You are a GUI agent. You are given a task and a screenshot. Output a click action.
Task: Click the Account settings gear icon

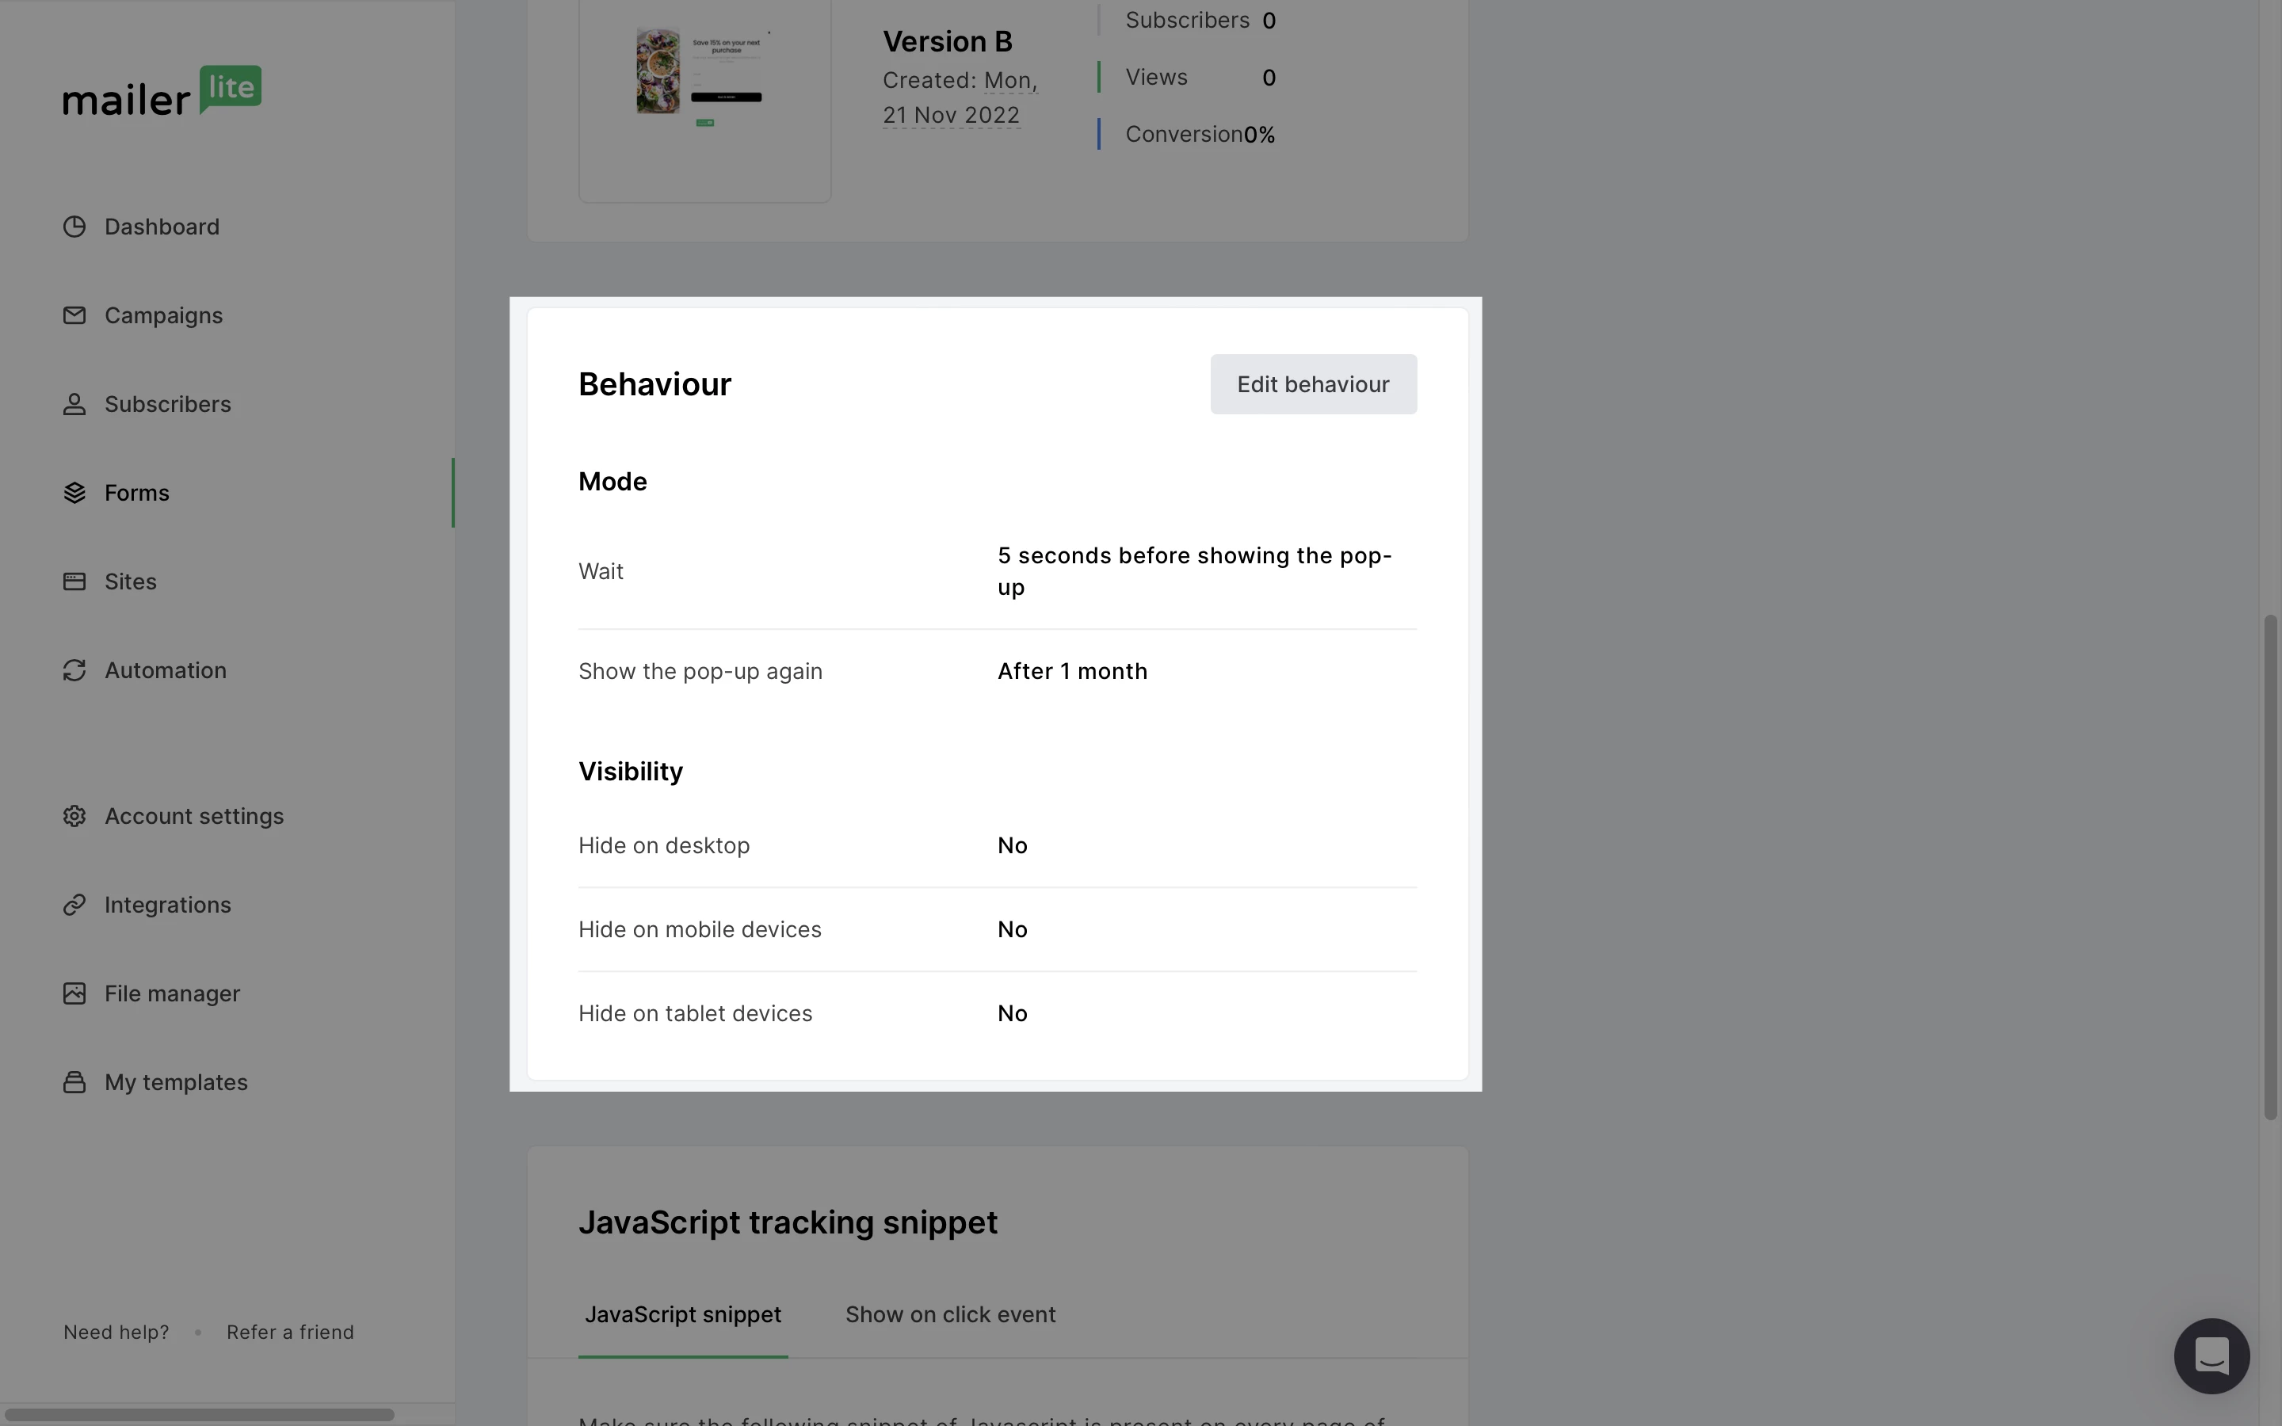pos(74,816)
